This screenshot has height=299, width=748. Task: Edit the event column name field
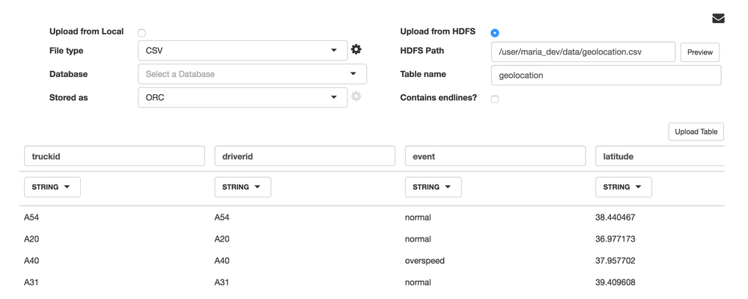[495, 156]
